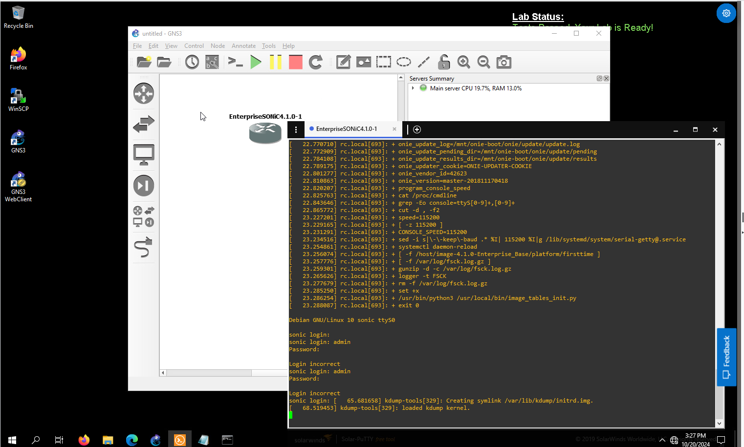Float the Servers Summary panel

tap(599, 78)
